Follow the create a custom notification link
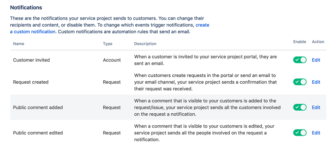Image resolution: width=336 pixels, height=148 pixels. (32, 32)
